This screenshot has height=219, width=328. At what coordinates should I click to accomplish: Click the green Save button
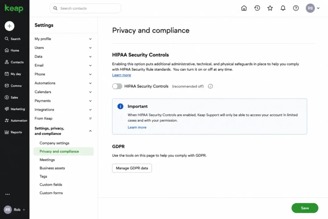tap(305, 208)
